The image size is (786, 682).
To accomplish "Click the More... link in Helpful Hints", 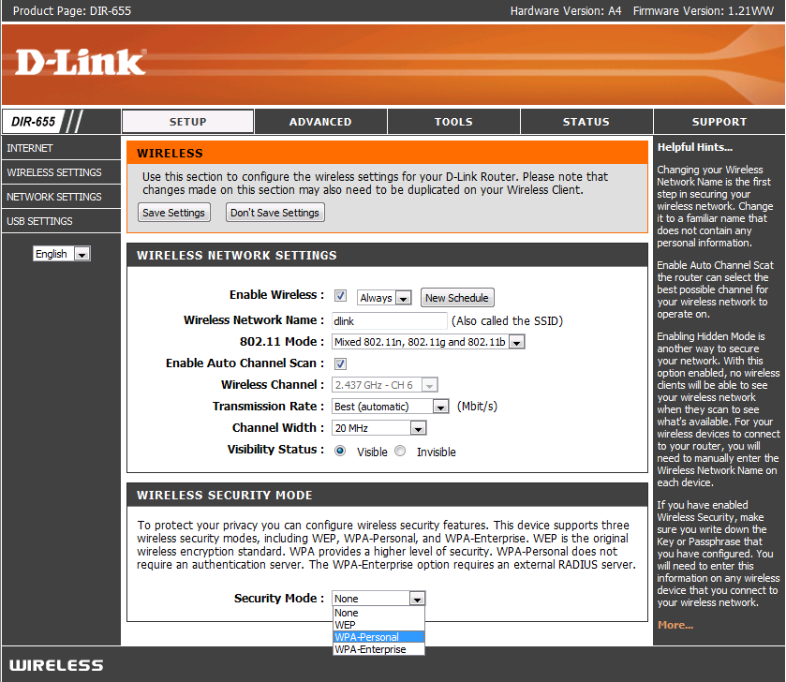I will (675, 625).
